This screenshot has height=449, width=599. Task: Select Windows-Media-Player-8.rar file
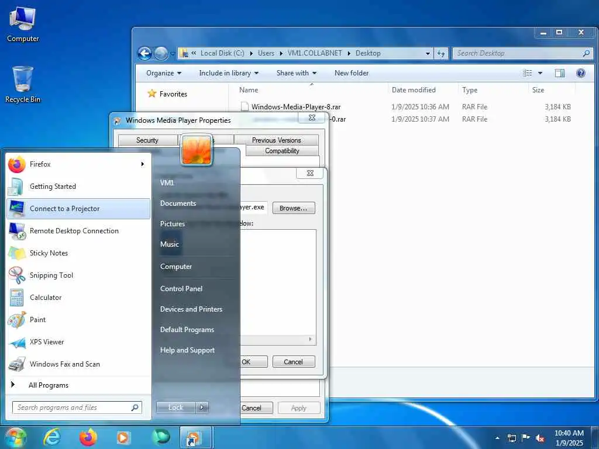click(295, 107)
